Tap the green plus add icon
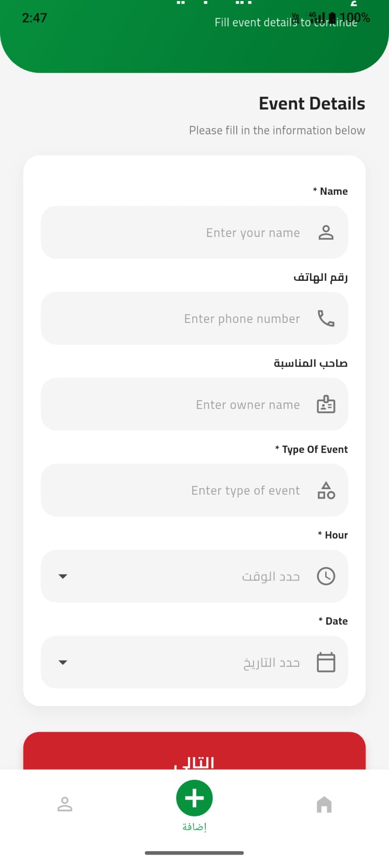Image resolution: width=389 pixels, height=864 pixels. click(194, 798)
